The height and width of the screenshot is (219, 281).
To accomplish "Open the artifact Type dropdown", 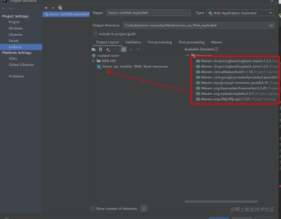I will point(240,13).
